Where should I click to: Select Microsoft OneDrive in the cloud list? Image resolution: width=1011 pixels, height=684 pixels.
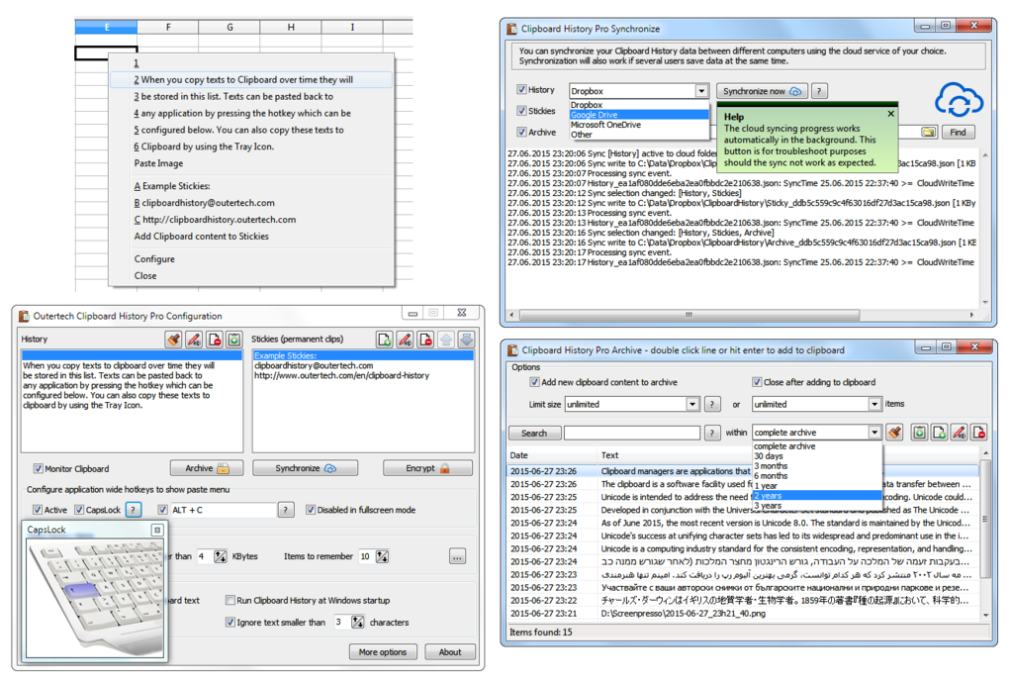[x=639, y=125]
